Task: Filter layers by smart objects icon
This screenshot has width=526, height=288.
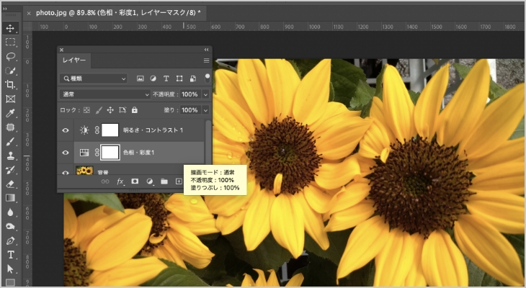Action: [x=193, y=78]
